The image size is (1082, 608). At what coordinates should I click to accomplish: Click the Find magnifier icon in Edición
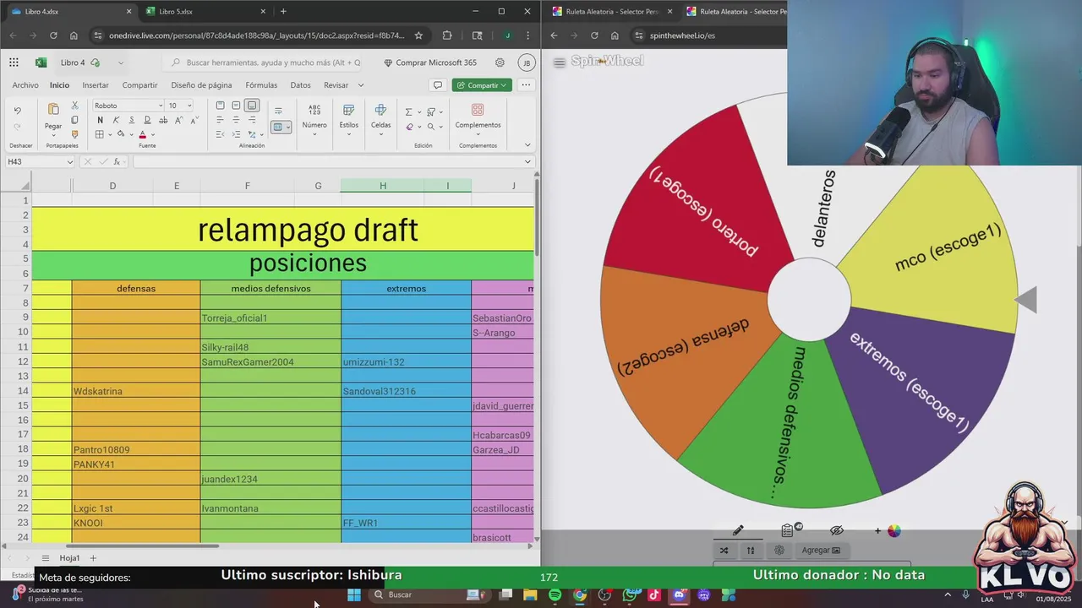[x=430, y=127]
